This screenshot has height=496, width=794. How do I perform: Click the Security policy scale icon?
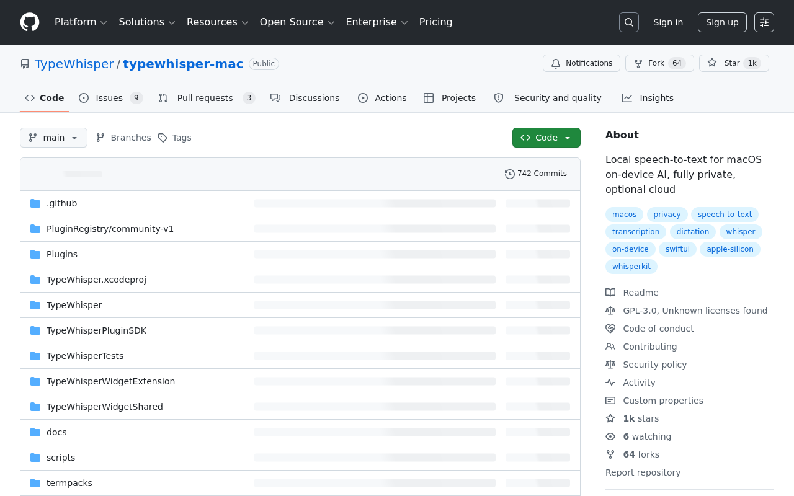(610, 365)
